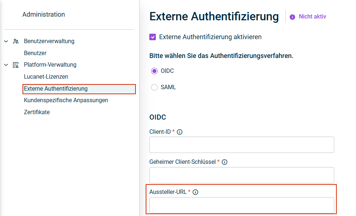Go to Kundenspezifische Anpassungen
This screenshot has height=216, width=356.
point(66,100)
